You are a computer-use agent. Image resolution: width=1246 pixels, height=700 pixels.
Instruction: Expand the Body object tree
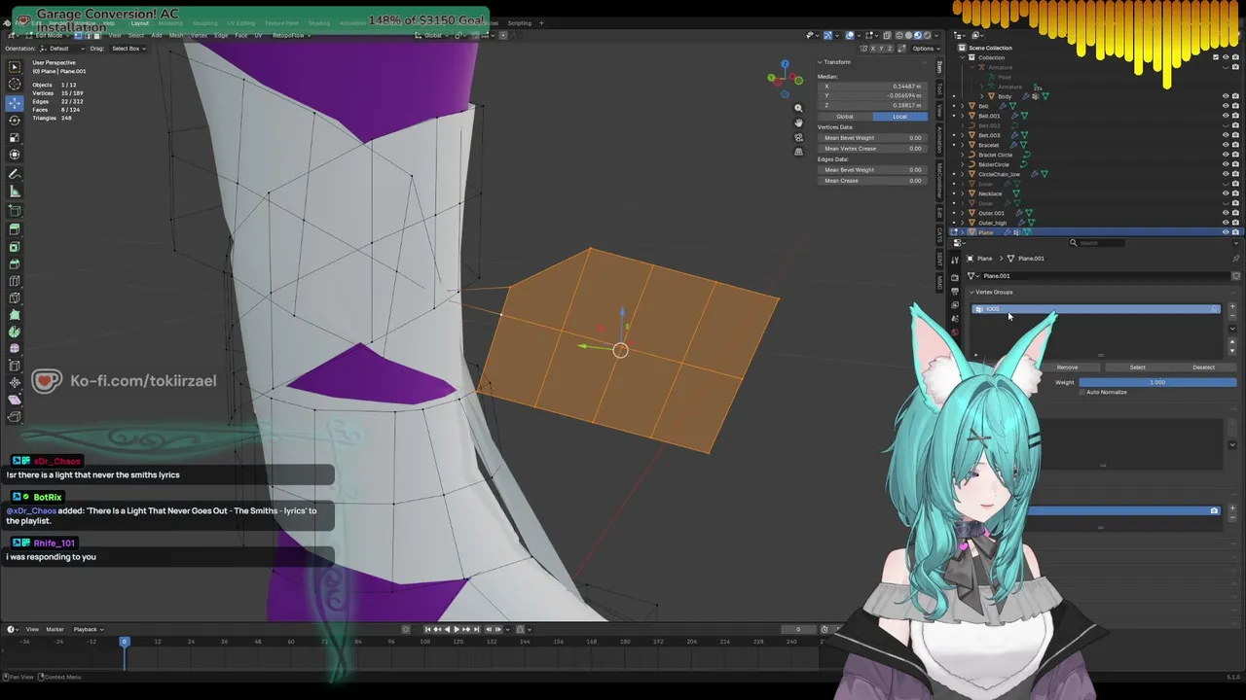tap(982, 96)
